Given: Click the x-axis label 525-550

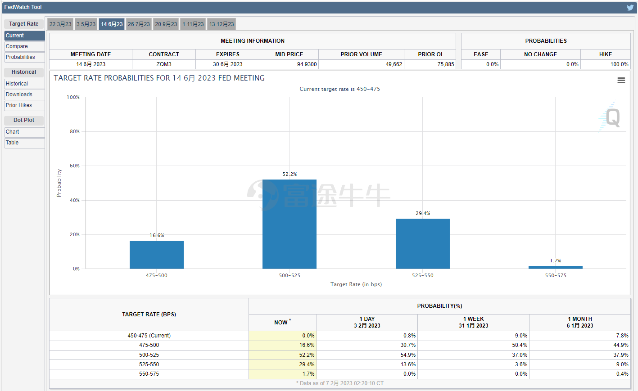Looking at the screenshot, I should [x=423, y=275].
